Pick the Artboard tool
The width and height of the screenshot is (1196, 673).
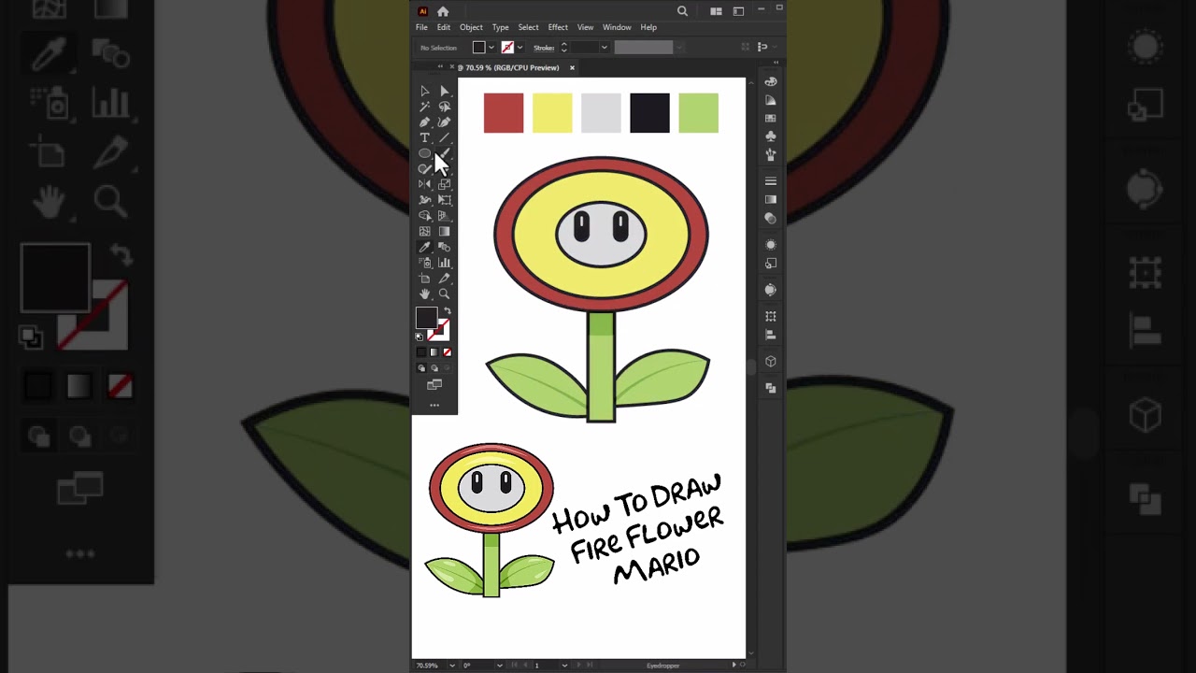tap(424, 279)
